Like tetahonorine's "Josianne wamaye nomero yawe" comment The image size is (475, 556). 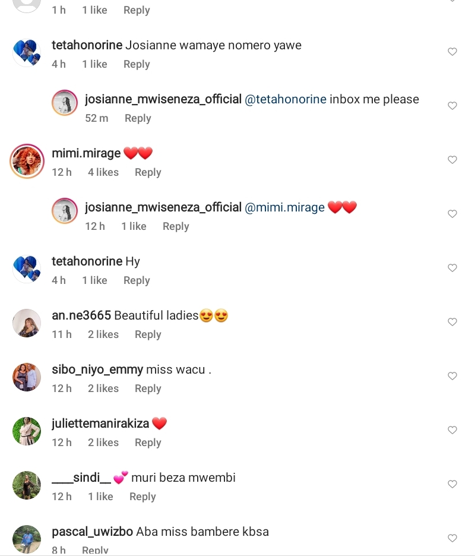click(x=452, y=52)
